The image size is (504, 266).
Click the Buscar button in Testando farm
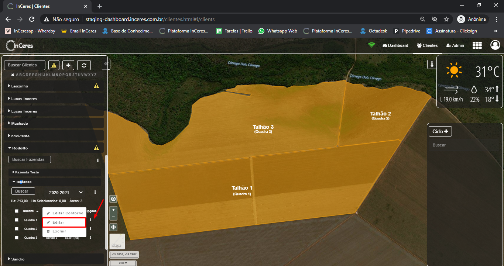23,191
